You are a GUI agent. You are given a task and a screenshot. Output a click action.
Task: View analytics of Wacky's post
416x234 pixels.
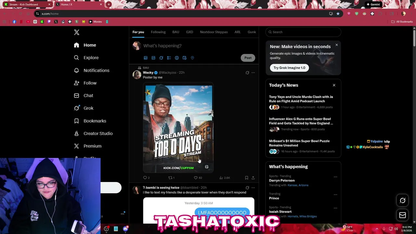[225, 178]
